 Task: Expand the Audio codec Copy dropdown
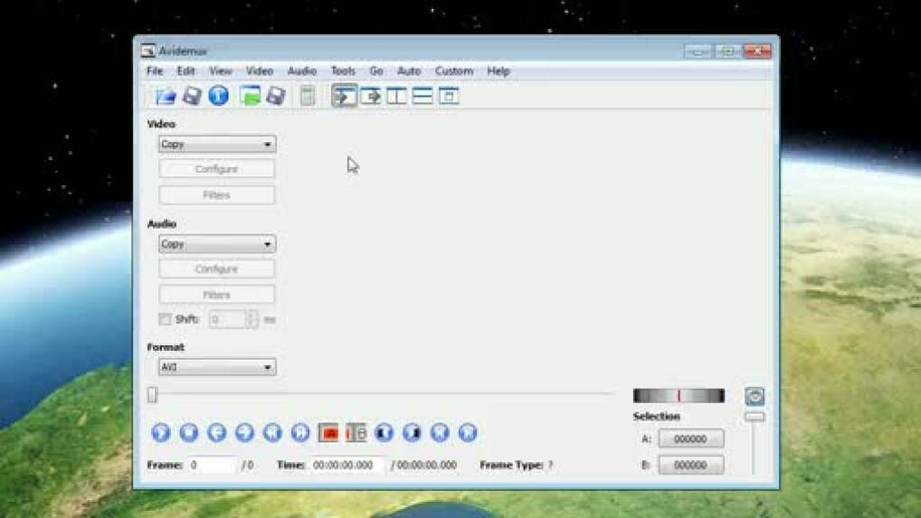pos(217,244)
